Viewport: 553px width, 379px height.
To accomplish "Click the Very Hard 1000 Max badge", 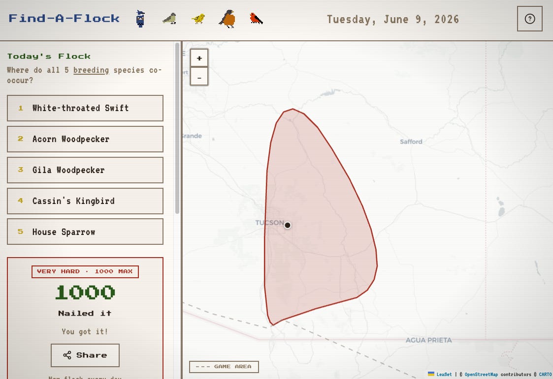I will click(x=85, y=272).
